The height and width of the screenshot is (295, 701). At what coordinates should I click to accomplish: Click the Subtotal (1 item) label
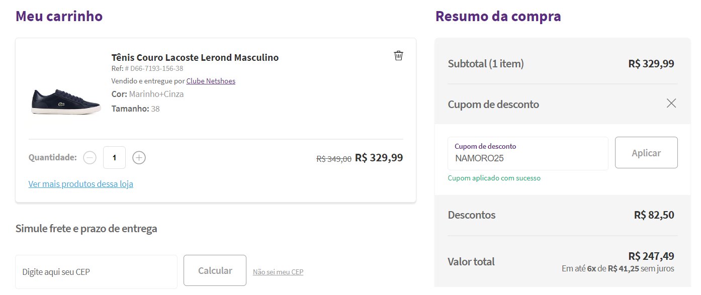click(486, 64)
